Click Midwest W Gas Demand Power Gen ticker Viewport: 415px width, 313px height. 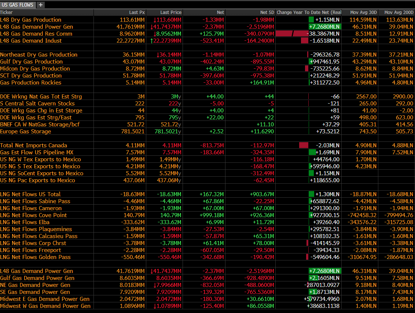pyautogui.click(x=45, y=306)
